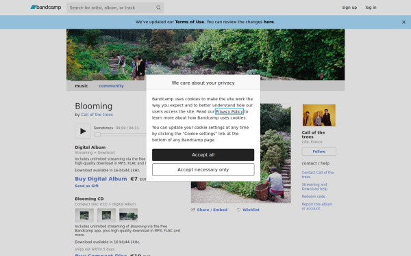Open Contact Call of the trees link

pyautogui.click(x=318, y=175)
